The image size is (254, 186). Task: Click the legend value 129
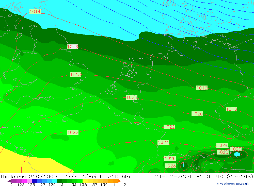(x=52, y=184)
